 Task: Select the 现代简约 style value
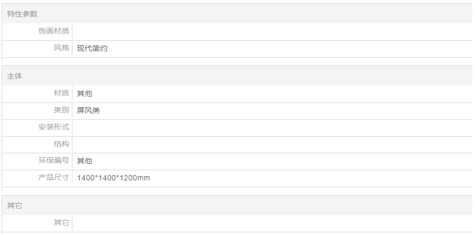pos(93,48)
